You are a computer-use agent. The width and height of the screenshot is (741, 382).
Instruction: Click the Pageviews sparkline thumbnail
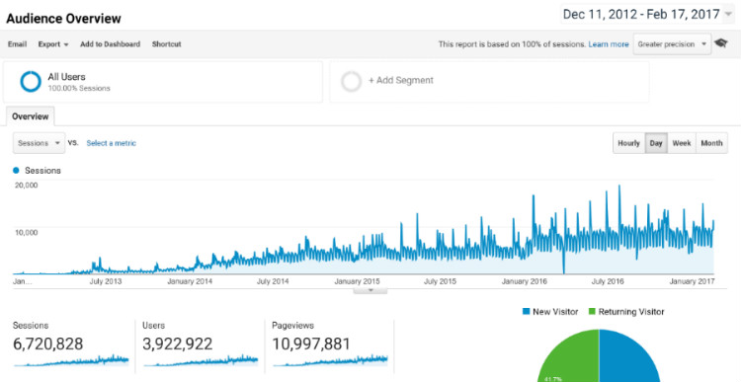click(330, 360)
